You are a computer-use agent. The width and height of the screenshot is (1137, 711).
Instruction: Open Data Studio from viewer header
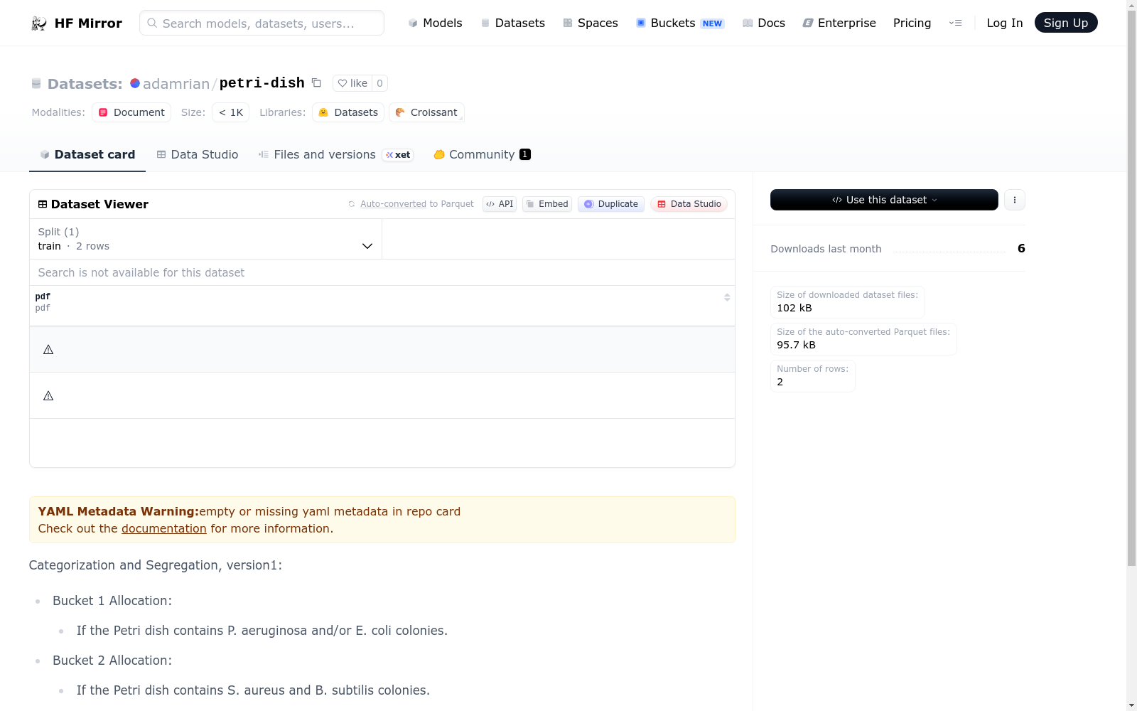pos(689,204)
